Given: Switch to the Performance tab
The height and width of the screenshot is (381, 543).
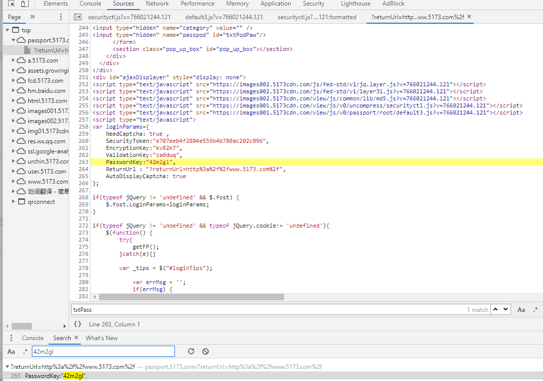Looking at the screenshot, I should click(197, 4).
